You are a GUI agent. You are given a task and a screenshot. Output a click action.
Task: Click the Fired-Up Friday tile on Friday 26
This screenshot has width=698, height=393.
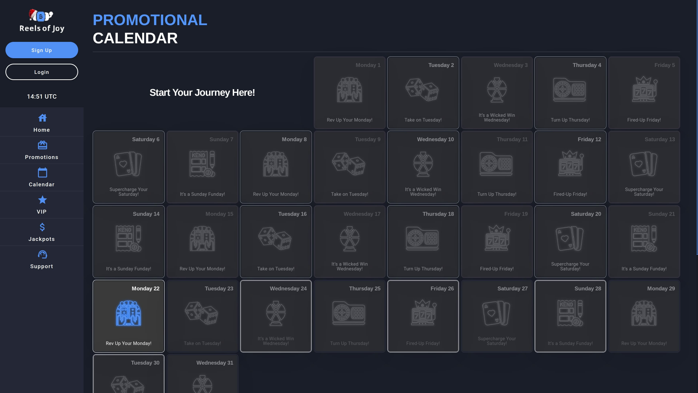click(423, 316)
